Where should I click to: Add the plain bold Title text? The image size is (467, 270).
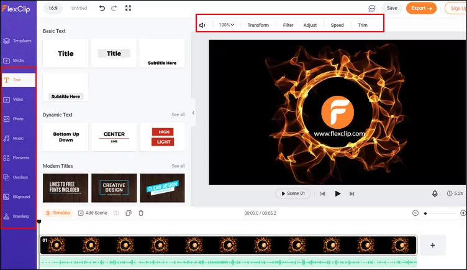(x=66, y=54)
